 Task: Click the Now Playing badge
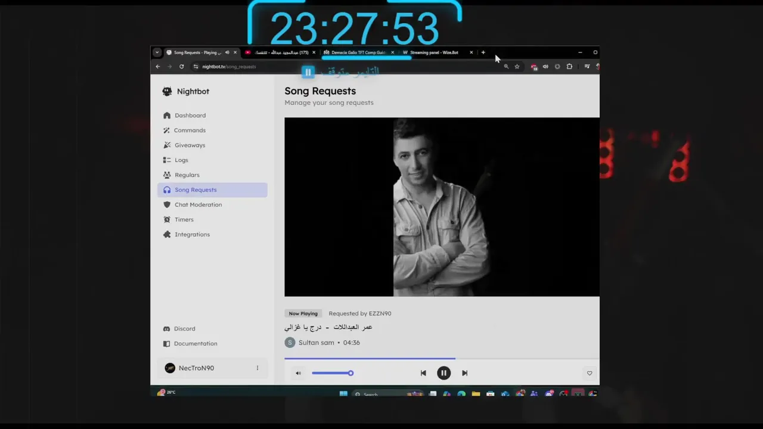pyautogui.click(x=303, y=313)
